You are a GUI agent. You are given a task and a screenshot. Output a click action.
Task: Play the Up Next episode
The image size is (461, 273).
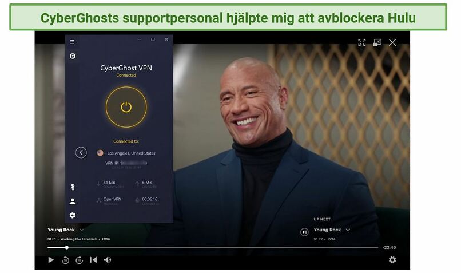point(305,232)
